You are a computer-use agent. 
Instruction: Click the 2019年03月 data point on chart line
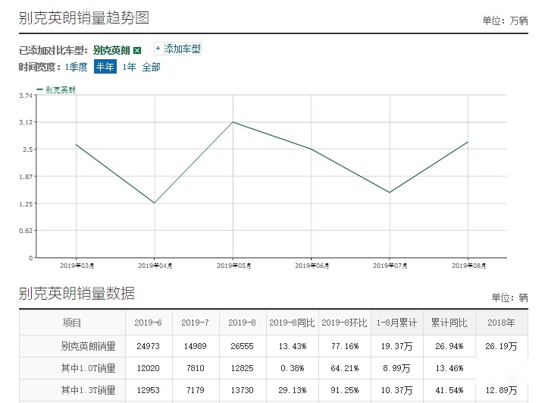pos(76,144)
